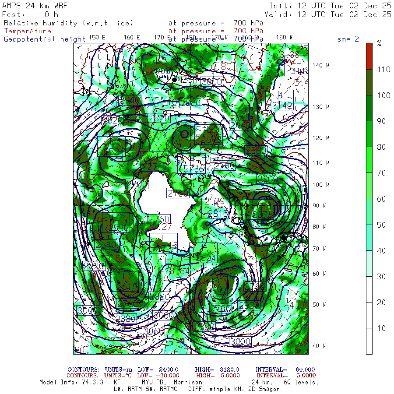Click the 150 E longitude label

(x=97, y=37)
